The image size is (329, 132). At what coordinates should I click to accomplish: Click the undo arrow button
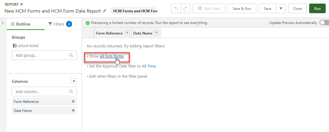pos(176,9)
